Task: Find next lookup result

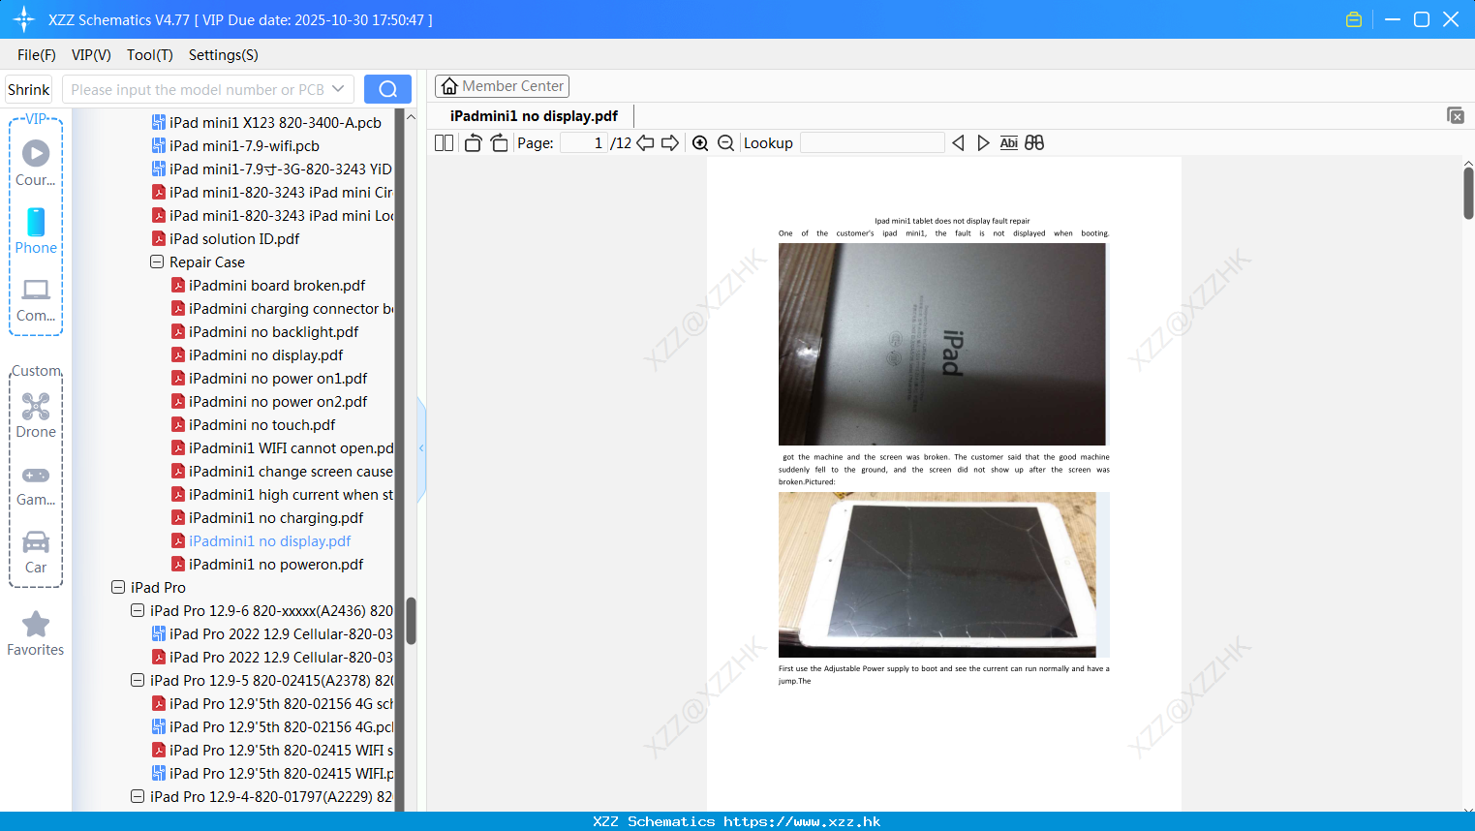Action: (x=983, y=142)
